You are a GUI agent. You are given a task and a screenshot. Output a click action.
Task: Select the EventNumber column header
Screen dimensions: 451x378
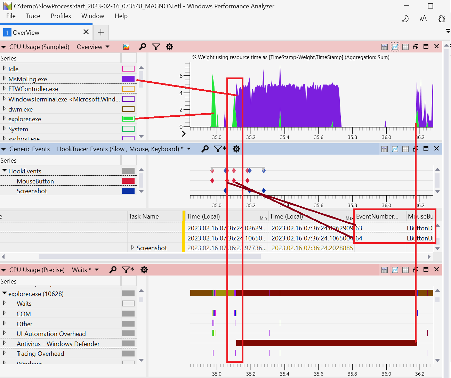(x=377, y=216)
